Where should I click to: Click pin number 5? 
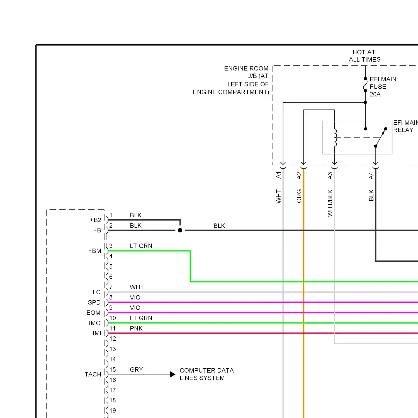[x=111, y=266]
